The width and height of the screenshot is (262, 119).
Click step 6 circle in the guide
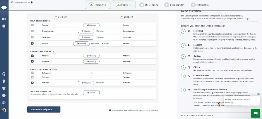coord(183,90)
